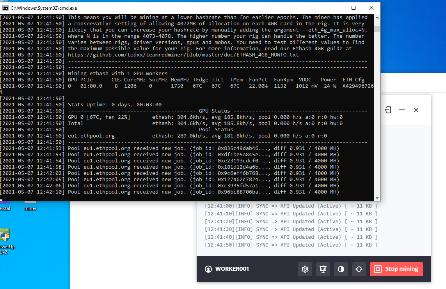Click the github.com teamredminer URL line
The image size is (446, 289).
click(183, 55)
